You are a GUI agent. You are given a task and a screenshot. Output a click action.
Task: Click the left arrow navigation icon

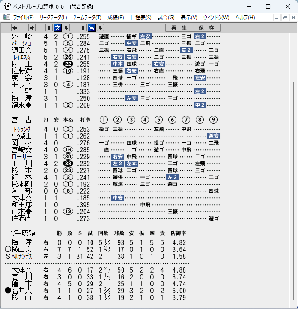click(x=15, y=28)
